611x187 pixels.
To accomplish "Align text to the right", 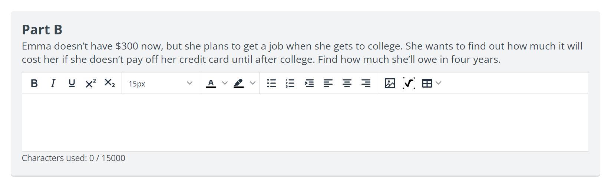I will tap(366, 83).
